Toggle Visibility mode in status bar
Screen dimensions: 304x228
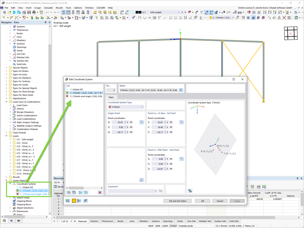pyautogui.click(x=186, y=226)
